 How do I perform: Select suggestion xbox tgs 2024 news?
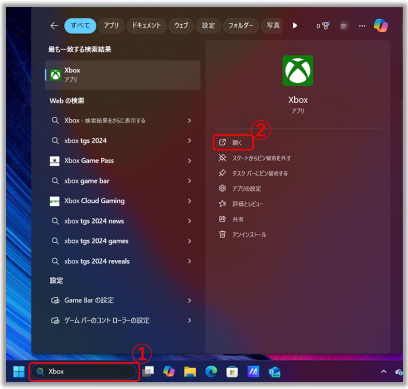pos(94,221)
